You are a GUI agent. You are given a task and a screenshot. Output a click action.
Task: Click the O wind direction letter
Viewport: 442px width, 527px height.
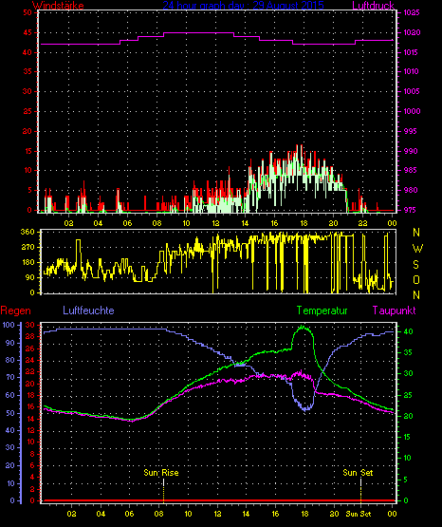coord(416,279)
